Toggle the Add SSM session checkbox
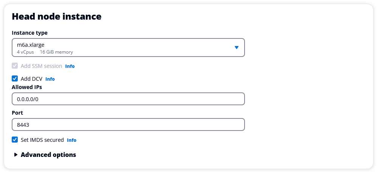This screenshot has height=172, width=378. coord(15,66)
